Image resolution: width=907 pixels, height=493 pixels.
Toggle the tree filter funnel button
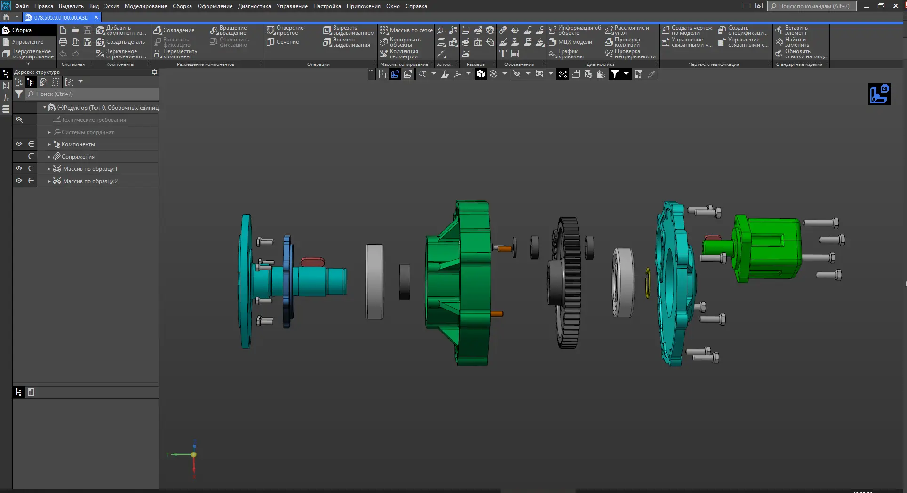pyautogui.click(x=19, y=94)
